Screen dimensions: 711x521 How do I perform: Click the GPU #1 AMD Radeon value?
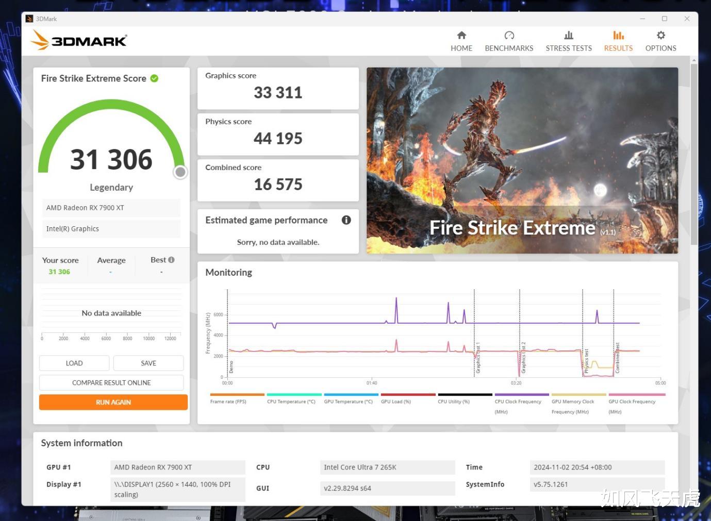(178, 467)
